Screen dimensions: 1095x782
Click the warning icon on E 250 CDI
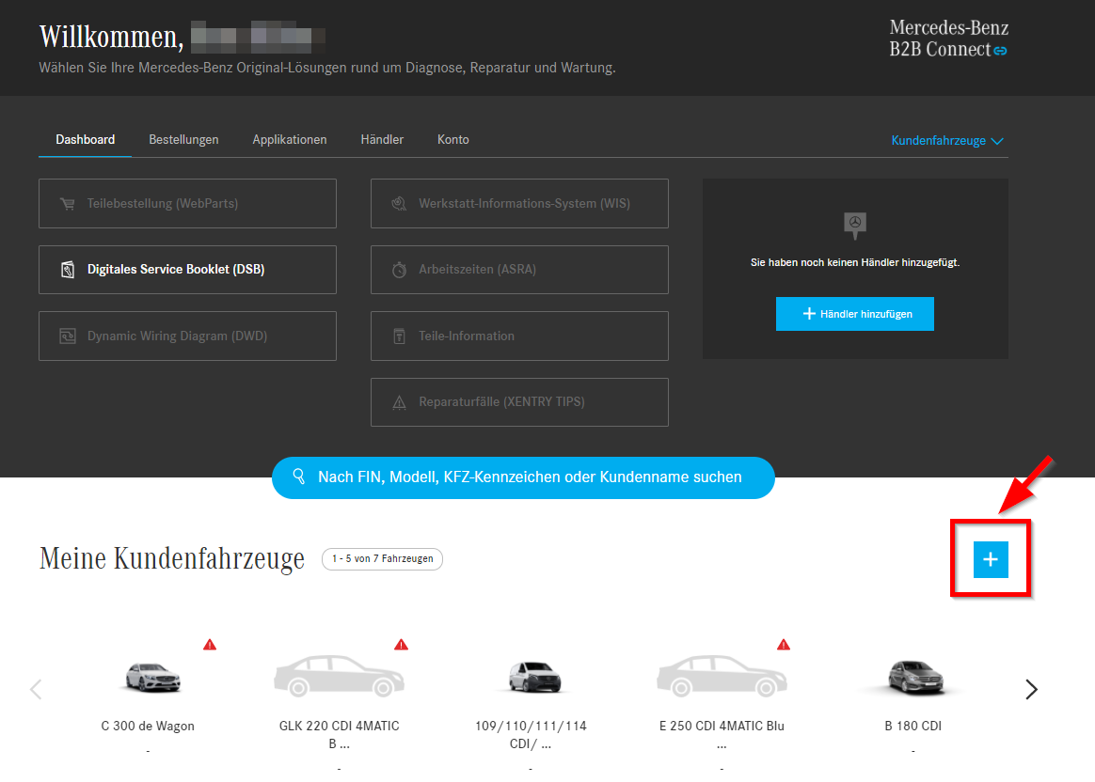(784, 645)
